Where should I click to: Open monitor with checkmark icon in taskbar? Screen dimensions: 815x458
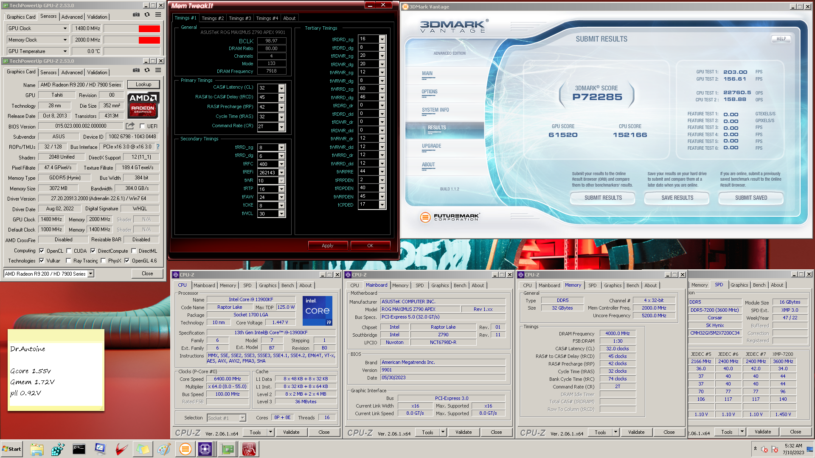100,449
